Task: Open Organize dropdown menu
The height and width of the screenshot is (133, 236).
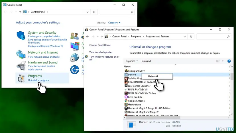Action: point(132,61)
